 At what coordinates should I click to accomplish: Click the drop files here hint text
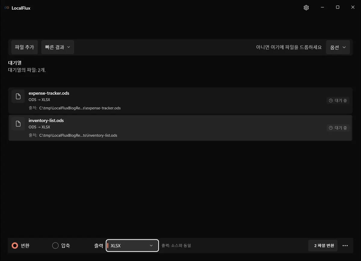point(289,47)
